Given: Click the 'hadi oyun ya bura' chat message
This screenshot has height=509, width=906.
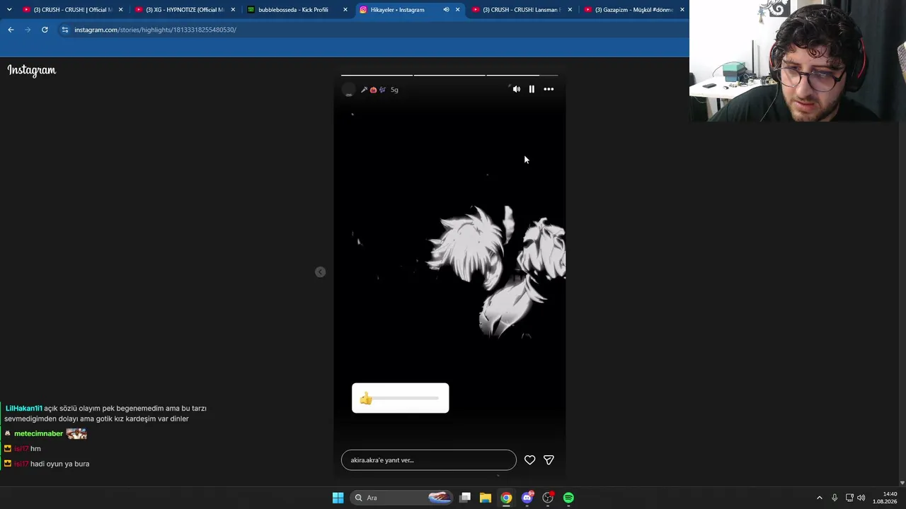Looking at the screenshot, I should (x=60, y=464).
